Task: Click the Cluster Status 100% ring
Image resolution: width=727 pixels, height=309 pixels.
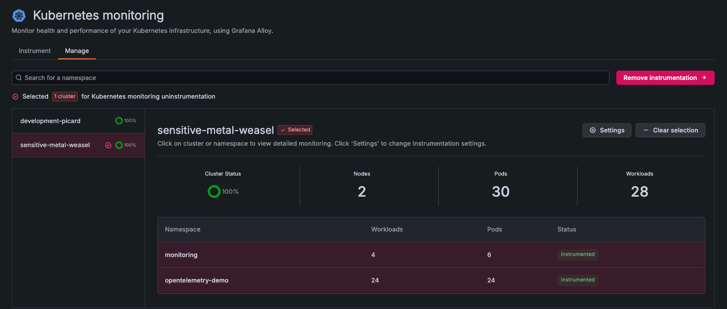Action: click(x=214, y=191)
